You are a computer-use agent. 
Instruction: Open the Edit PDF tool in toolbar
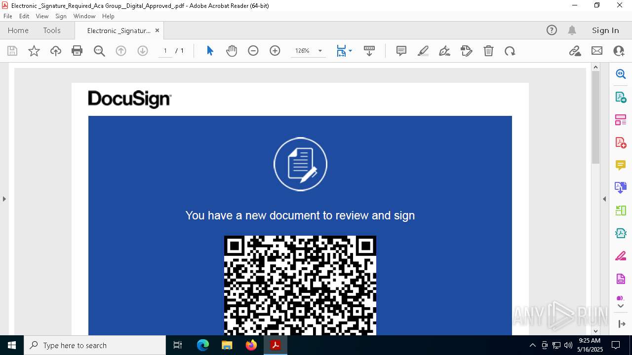(467, 51)
